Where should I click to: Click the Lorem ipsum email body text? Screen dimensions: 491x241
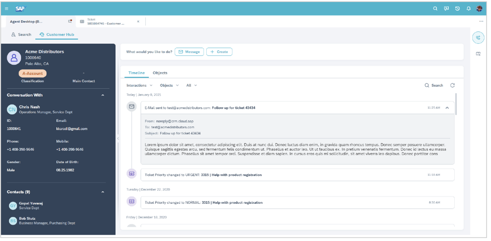click(296, 149)
